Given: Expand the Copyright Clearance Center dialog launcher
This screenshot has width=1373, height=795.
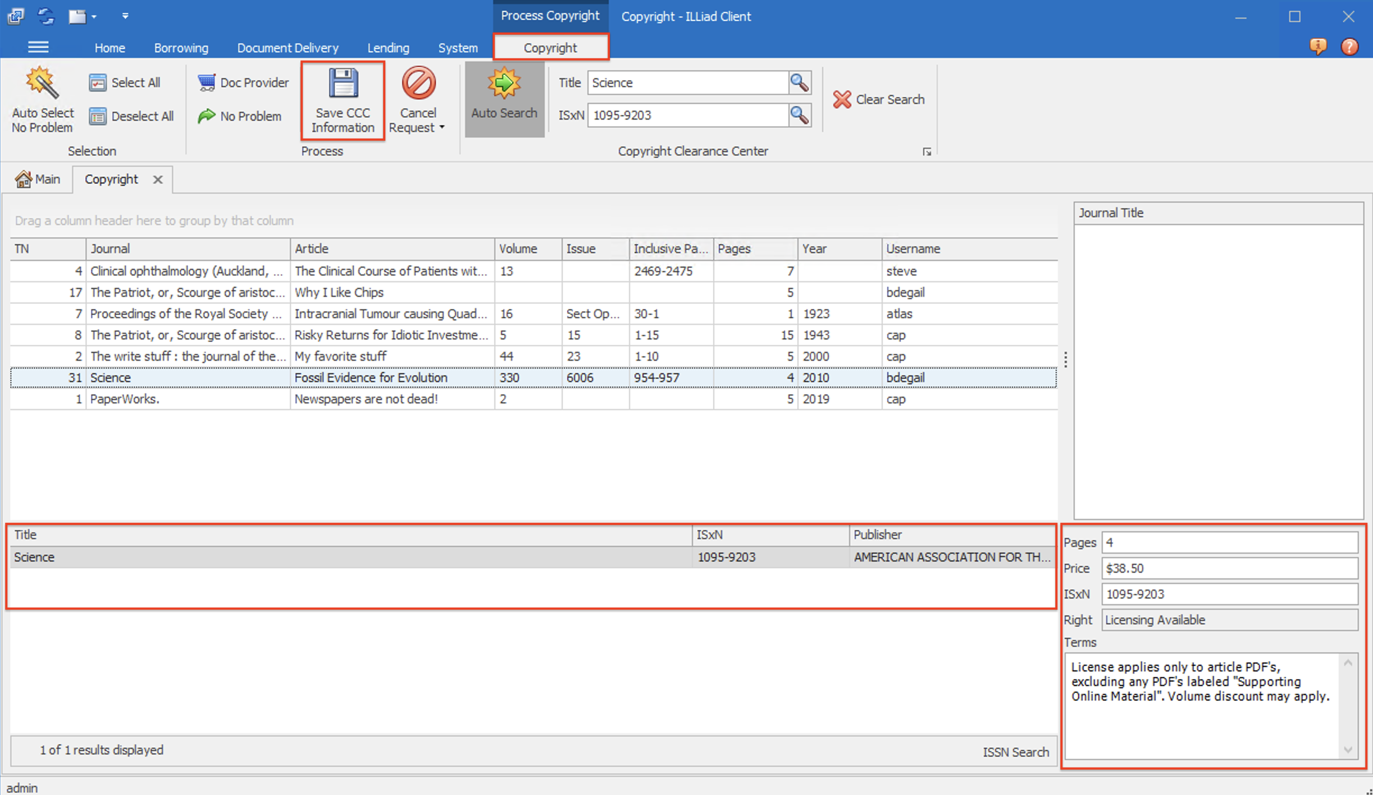Looking at the screenshot, I should coord(928,151).
